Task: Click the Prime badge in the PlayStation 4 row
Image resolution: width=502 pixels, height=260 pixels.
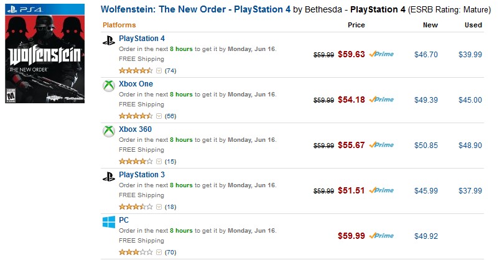Action: (381, 54)
